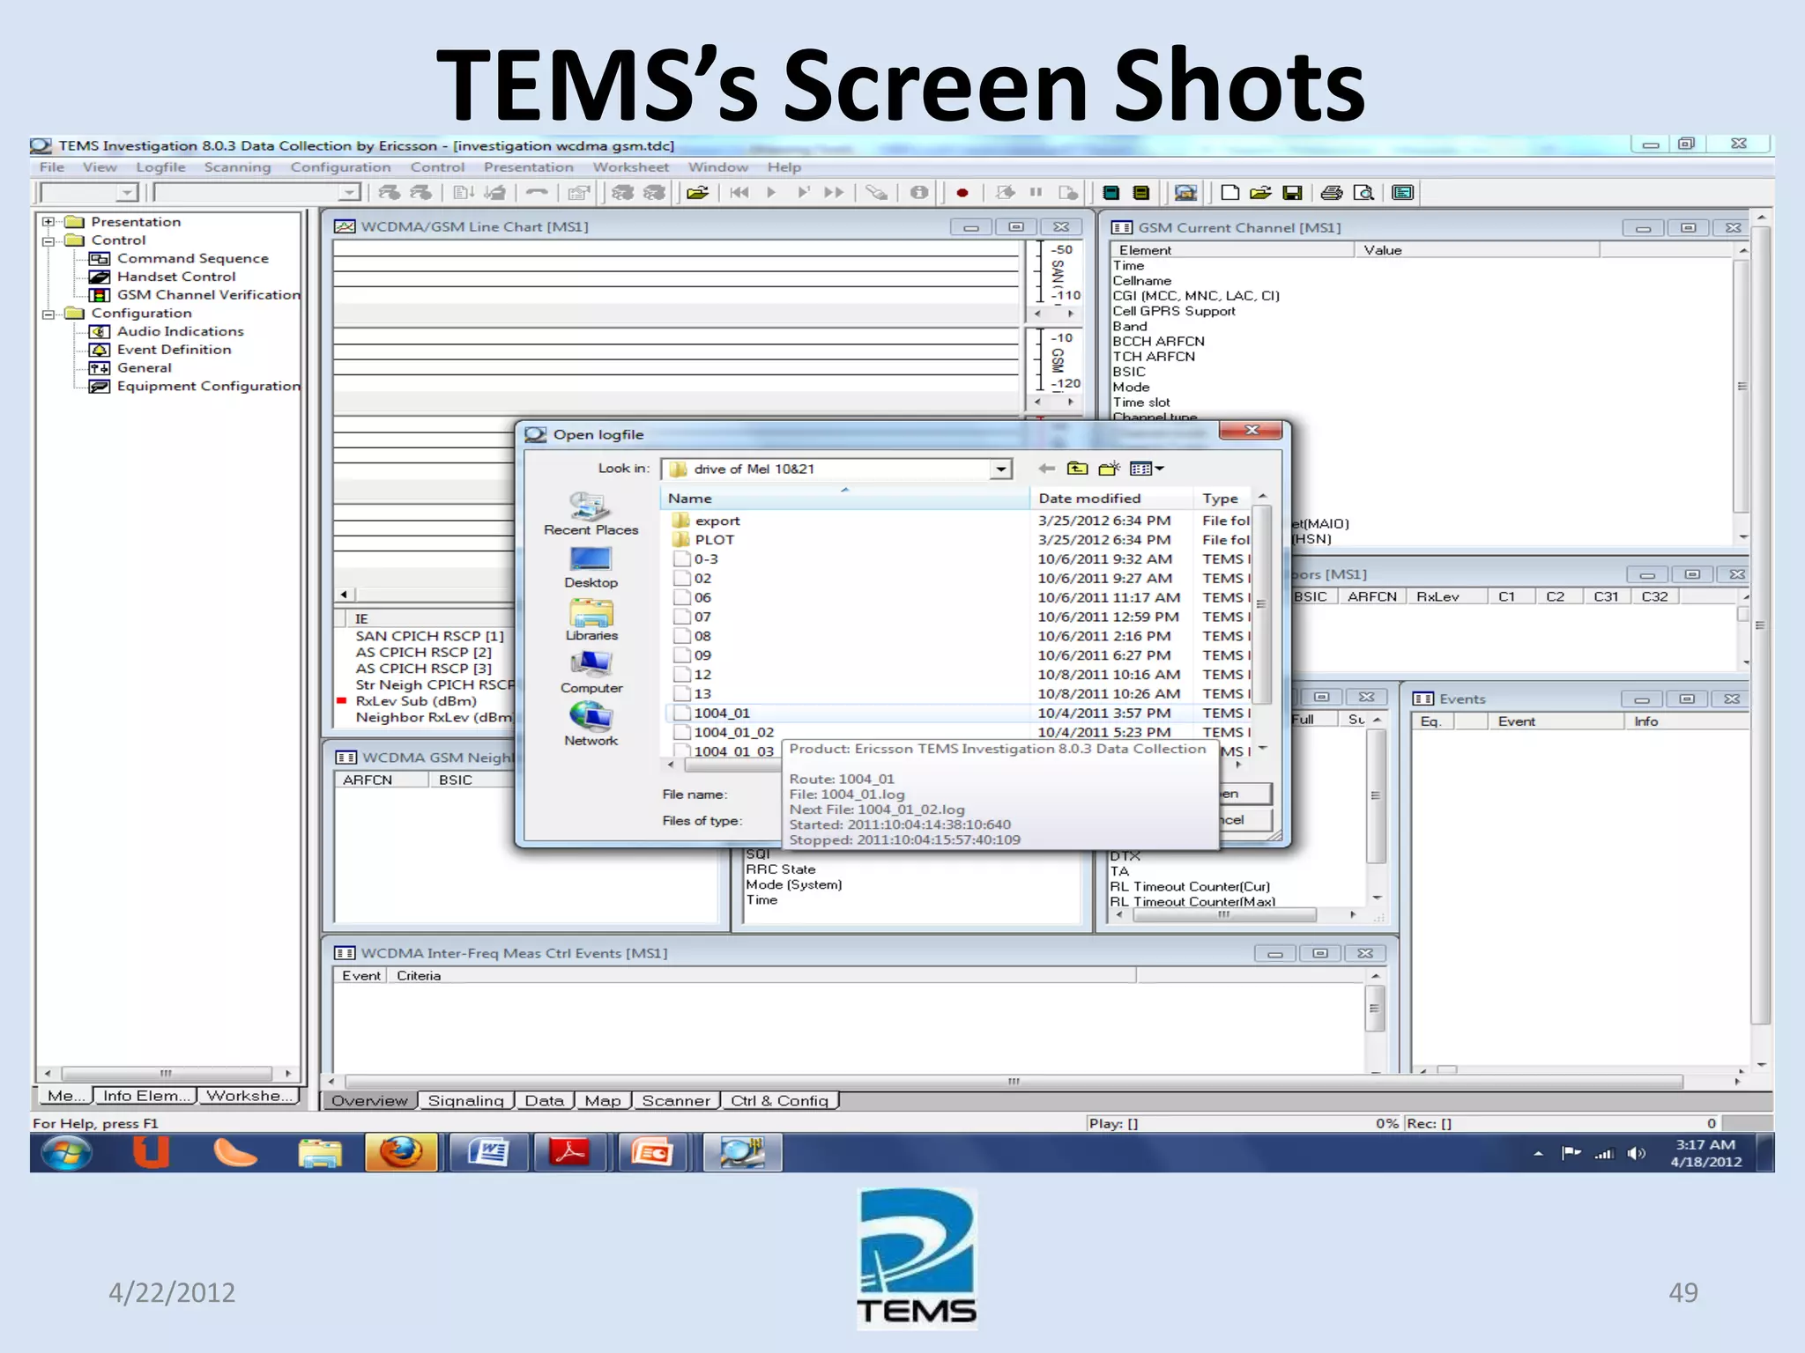Image resolution: width=1805 pixels, height=1353 pixels.
Task: Collapse the Control folder node
Action: point(48,240)
